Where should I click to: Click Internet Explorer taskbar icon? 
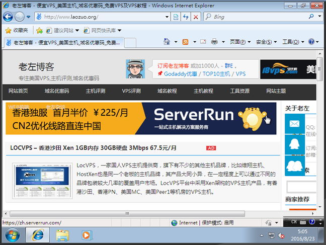point(38,235)
